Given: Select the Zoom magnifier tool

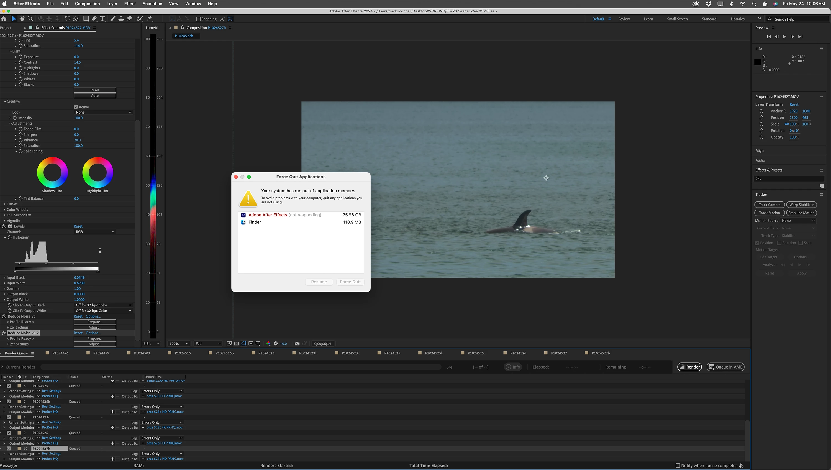Looking at the screenshot, I should point(30,18).
